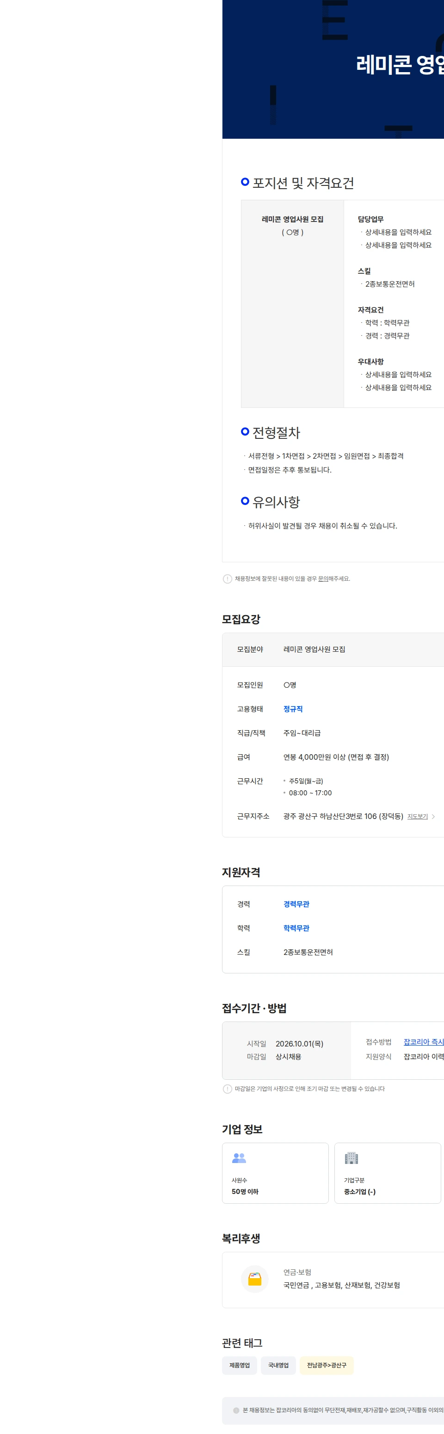Click the 경력 : 경력무관 qualification line

pyautogui.click(x=387, y=336)
